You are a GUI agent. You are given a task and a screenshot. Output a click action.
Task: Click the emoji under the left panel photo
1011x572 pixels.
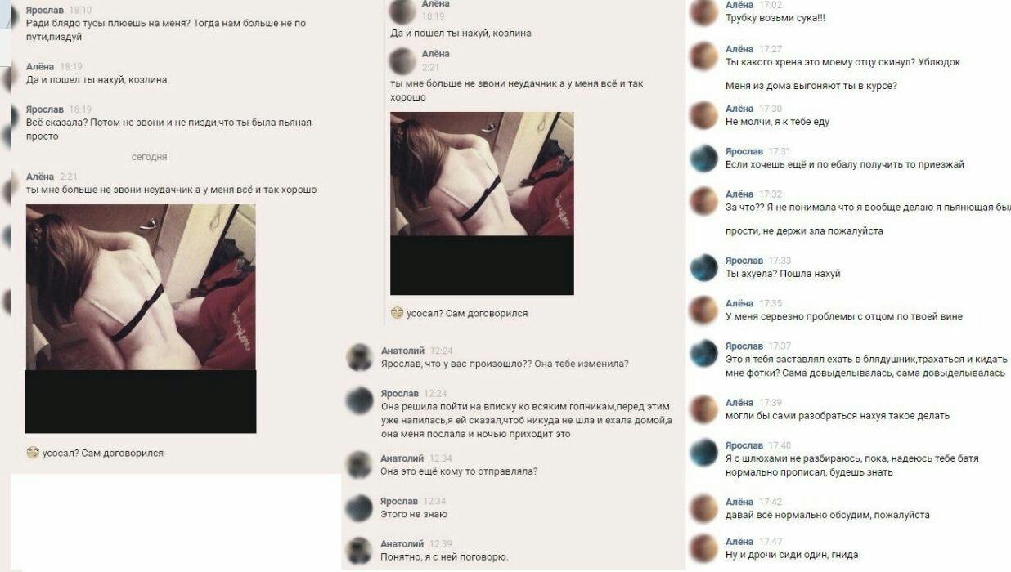pos(33,452)
